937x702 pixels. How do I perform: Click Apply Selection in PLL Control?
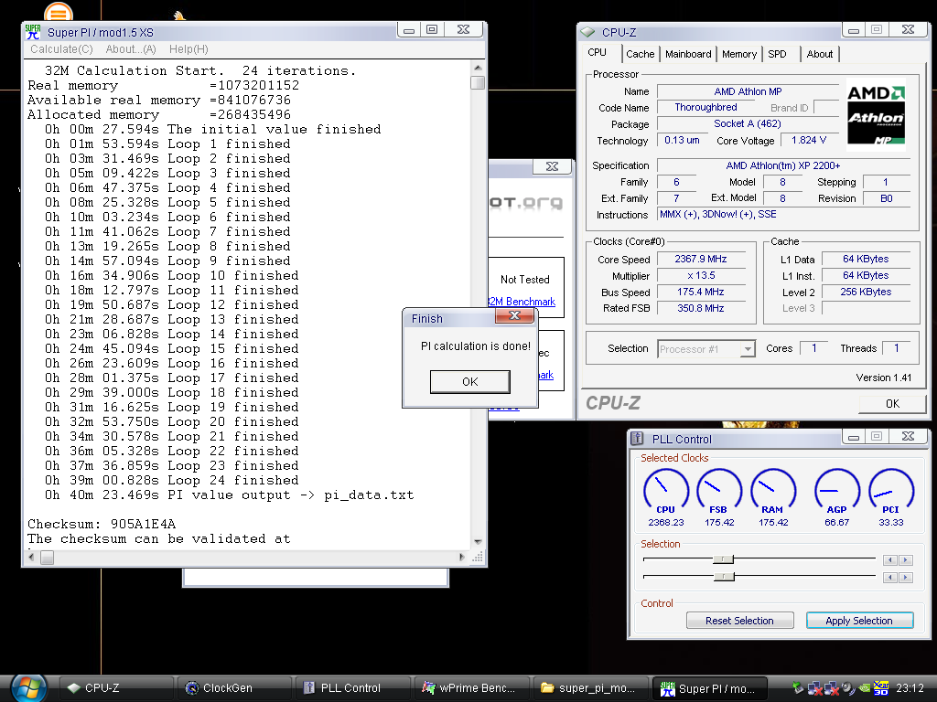[x=859, y=621]
